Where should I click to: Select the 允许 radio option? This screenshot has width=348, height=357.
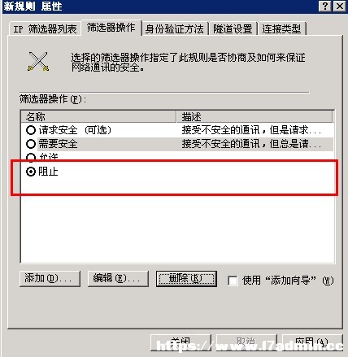pos(31,157)
